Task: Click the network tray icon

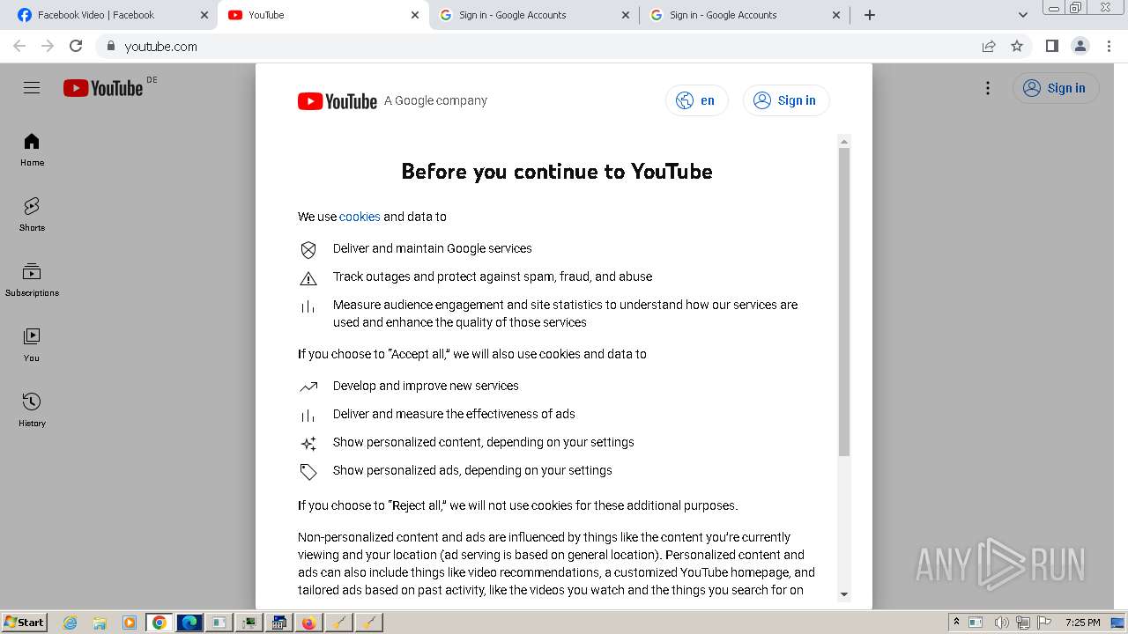Action: coord(1023,623)
